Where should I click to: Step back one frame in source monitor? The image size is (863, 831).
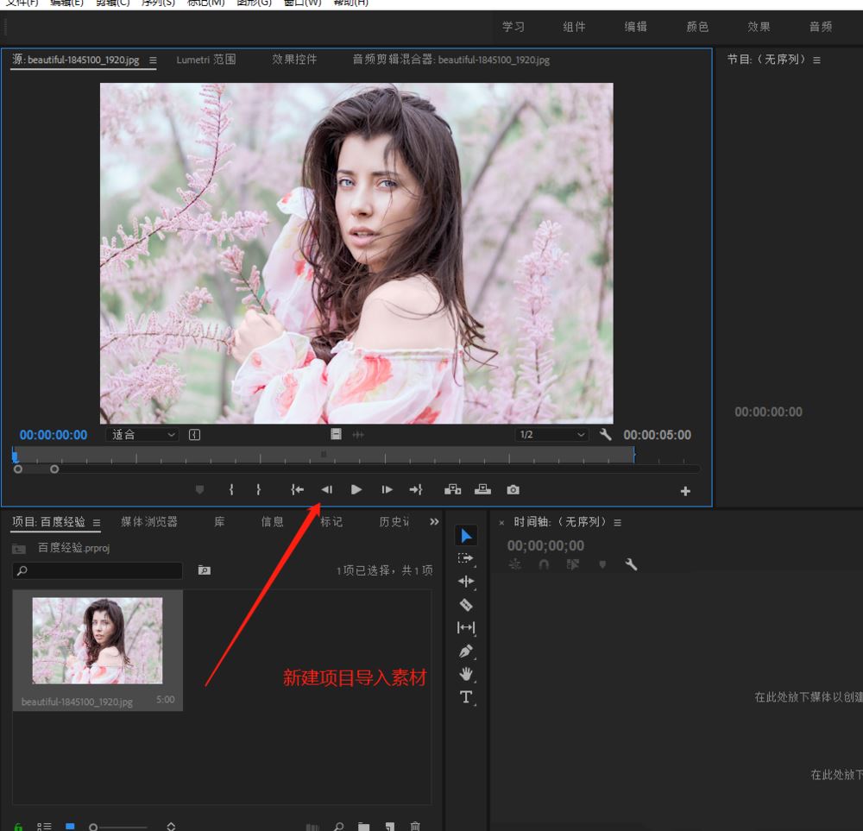(x=327, y=489)
